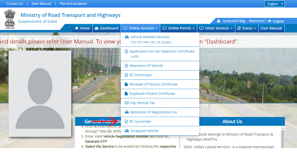Click the user profile icon near the username
Viewport: 297px width, 161px height.
pyautogui.click(x=219, y=21)
